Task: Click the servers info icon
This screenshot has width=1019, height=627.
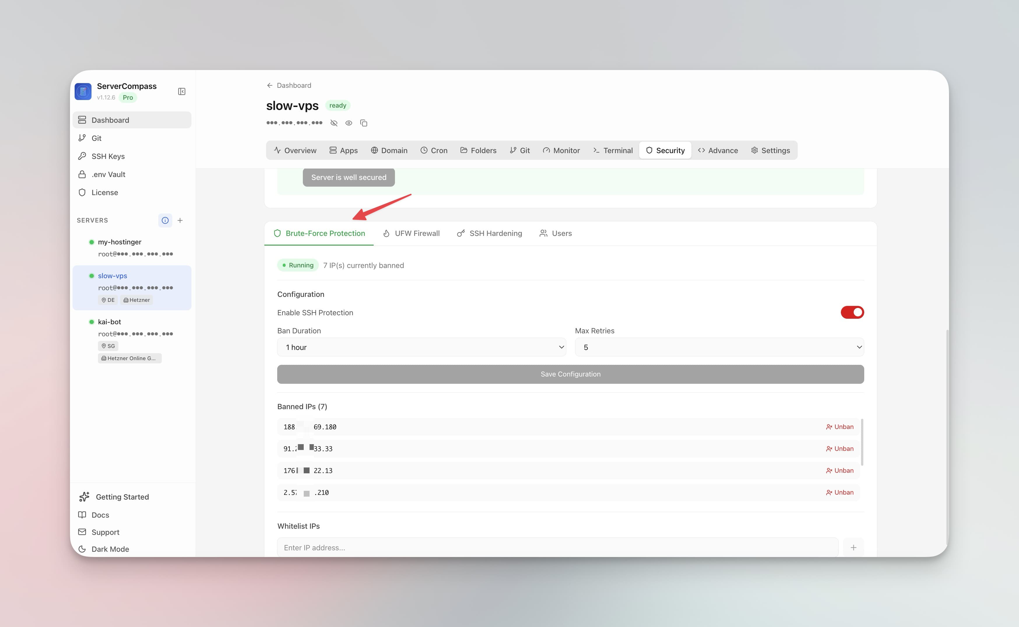Action: [165, 220]
